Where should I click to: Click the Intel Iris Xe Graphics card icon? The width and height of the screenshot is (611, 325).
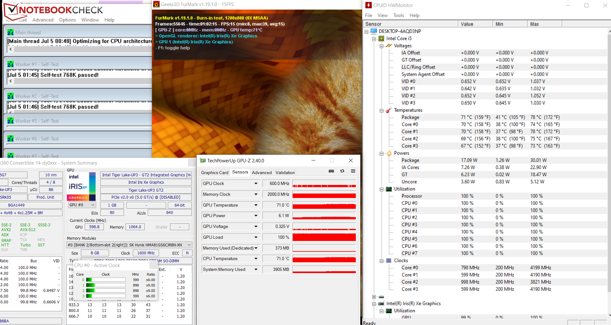click(x=381, y=304)
